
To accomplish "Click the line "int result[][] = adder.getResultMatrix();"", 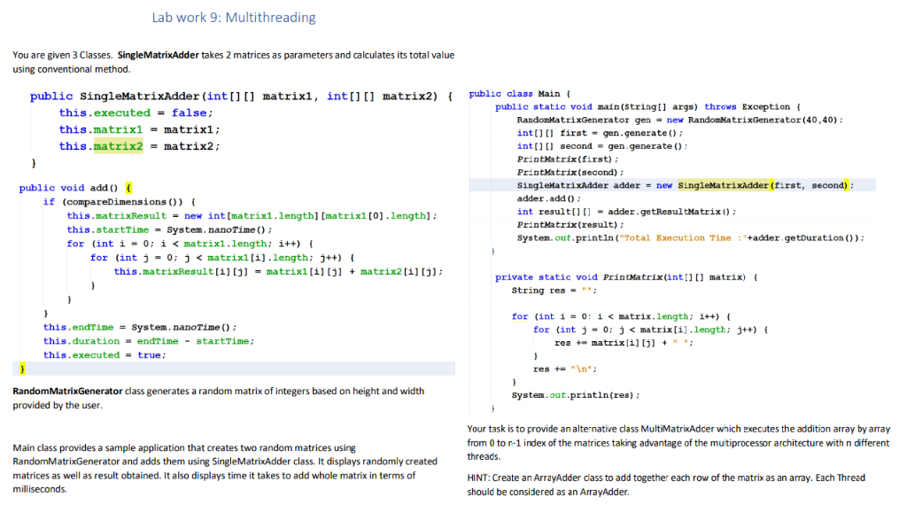I will [626, 212].
